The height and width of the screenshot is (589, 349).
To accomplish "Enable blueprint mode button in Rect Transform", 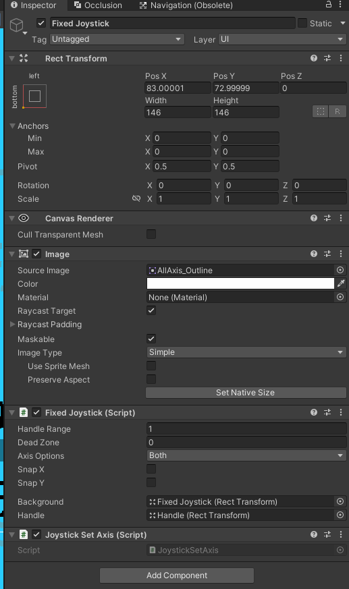I will point(321,111).
